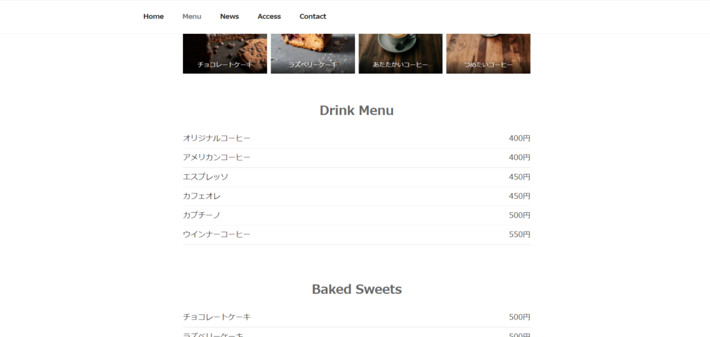
Task: Click the Drink Menu heading
Action: 356,110
